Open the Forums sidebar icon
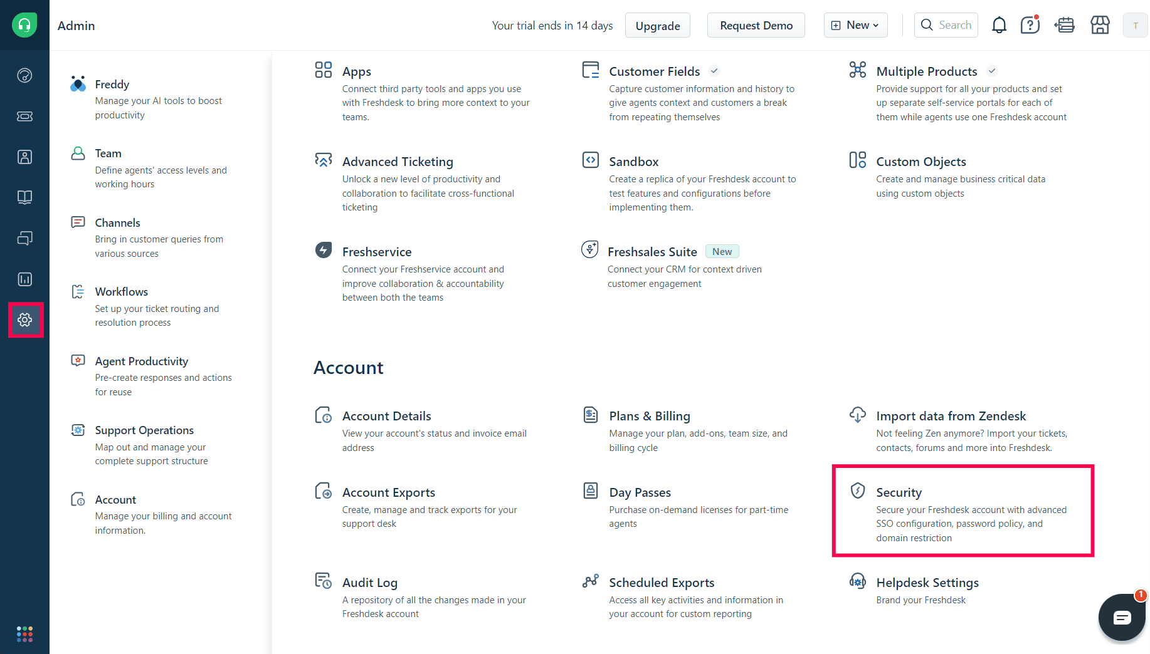The image size is (1150, 654). click(x=24, y=238)
